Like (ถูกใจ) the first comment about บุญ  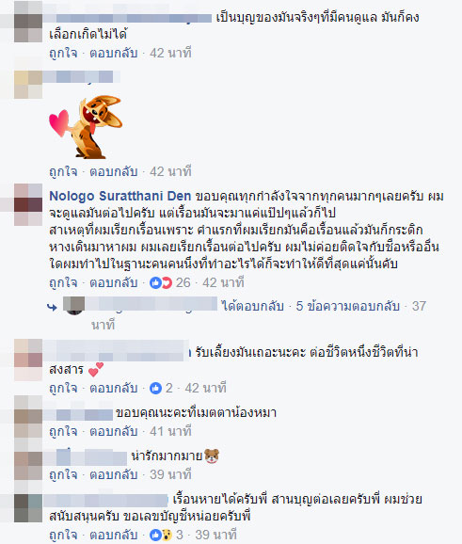click(x=63, y=53)
